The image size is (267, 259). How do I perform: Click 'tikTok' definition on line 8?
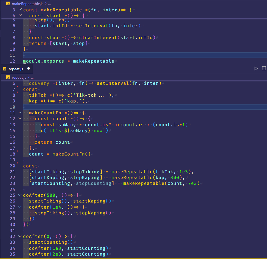click(38, 95)
